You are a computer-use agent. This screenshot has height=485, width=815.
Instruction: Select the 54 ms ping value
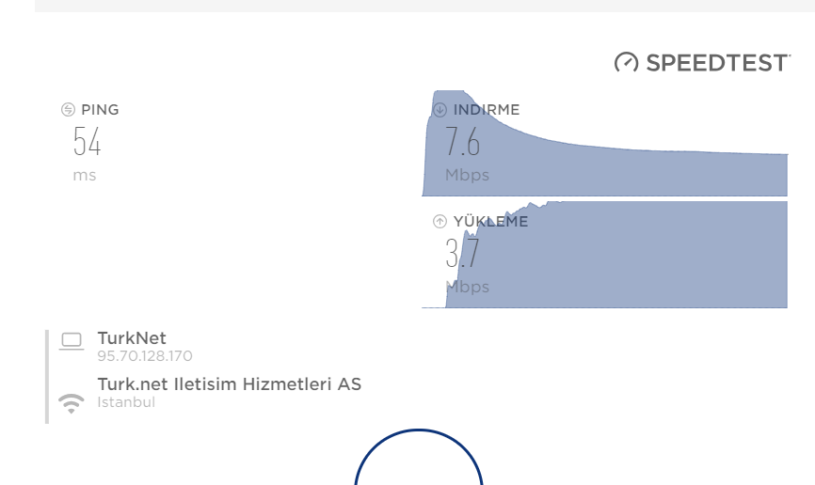tap(87, 141)
